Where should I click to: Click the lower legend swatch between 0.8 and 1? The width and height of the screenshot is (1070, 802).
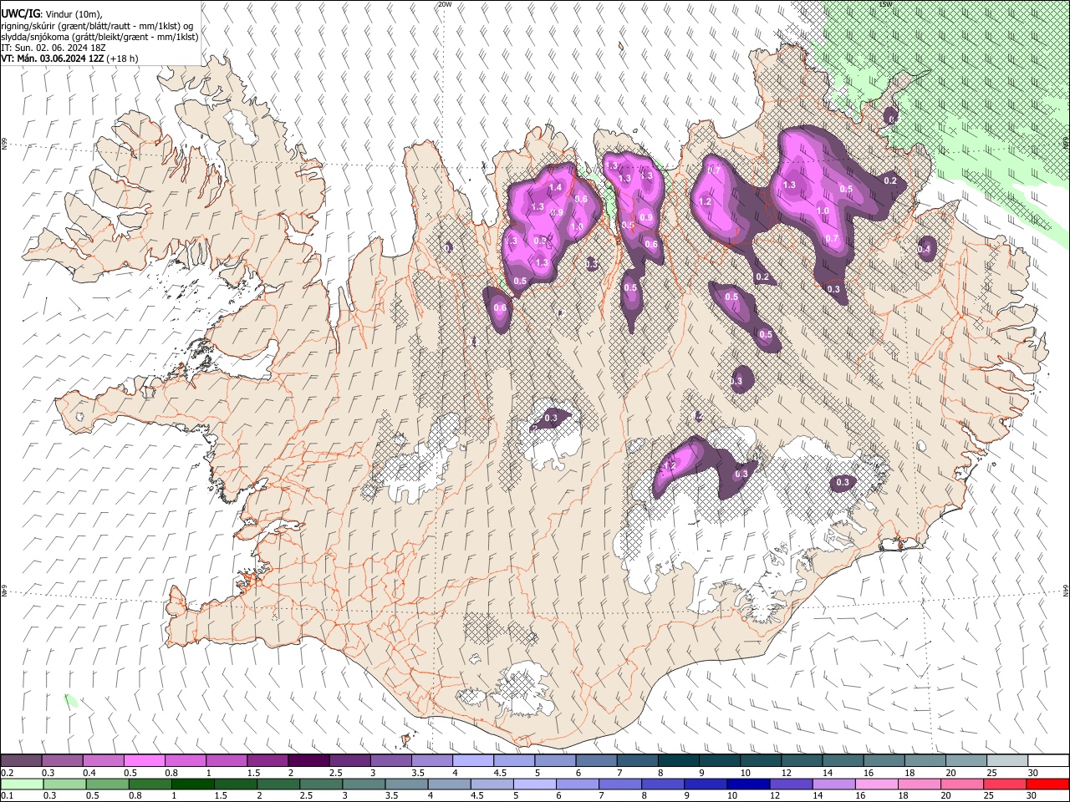[x=150, y=784]
